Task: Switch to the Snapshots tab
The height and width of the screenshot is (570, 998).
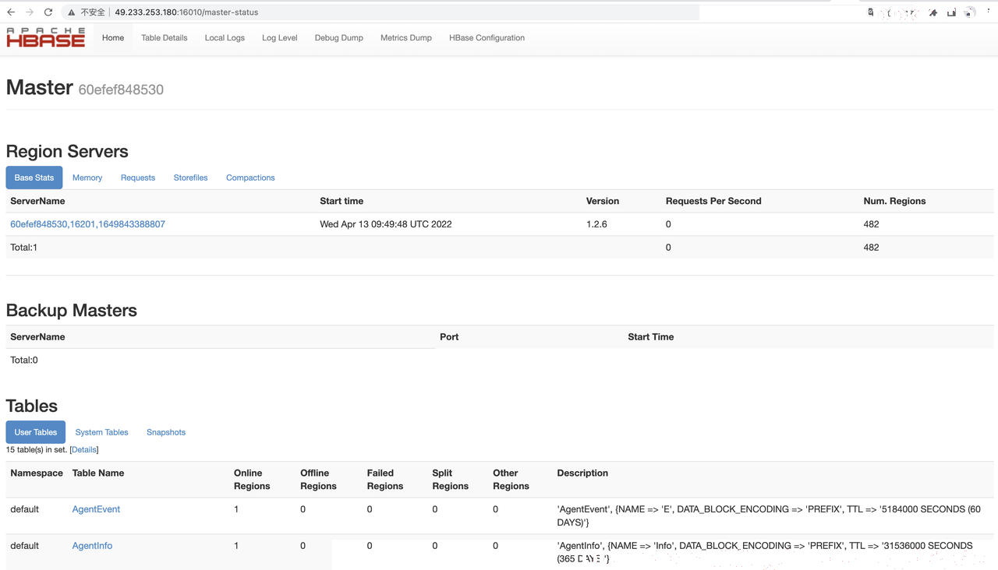Action: pyautogui.click(x=166, y=432)
